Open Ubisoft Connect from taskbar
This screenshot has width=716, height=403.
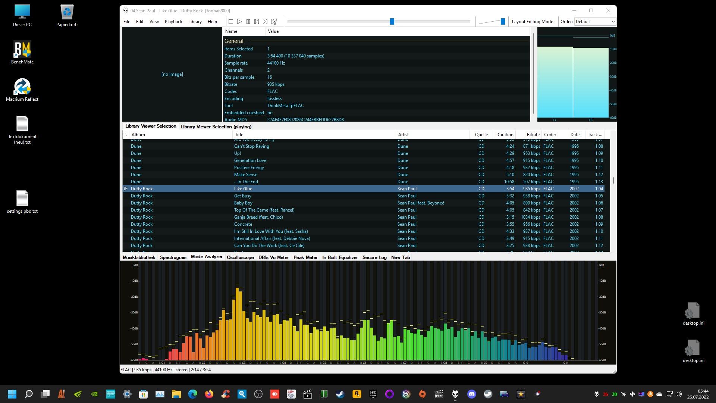(406, 394)
